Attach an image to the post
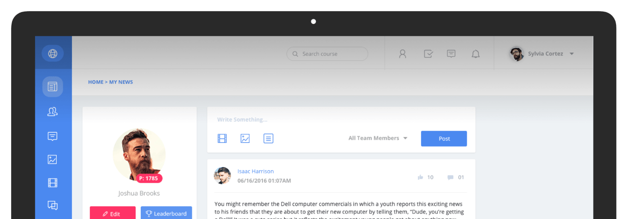The width and height of the screenshot is (630, 219). click(245, 138)
